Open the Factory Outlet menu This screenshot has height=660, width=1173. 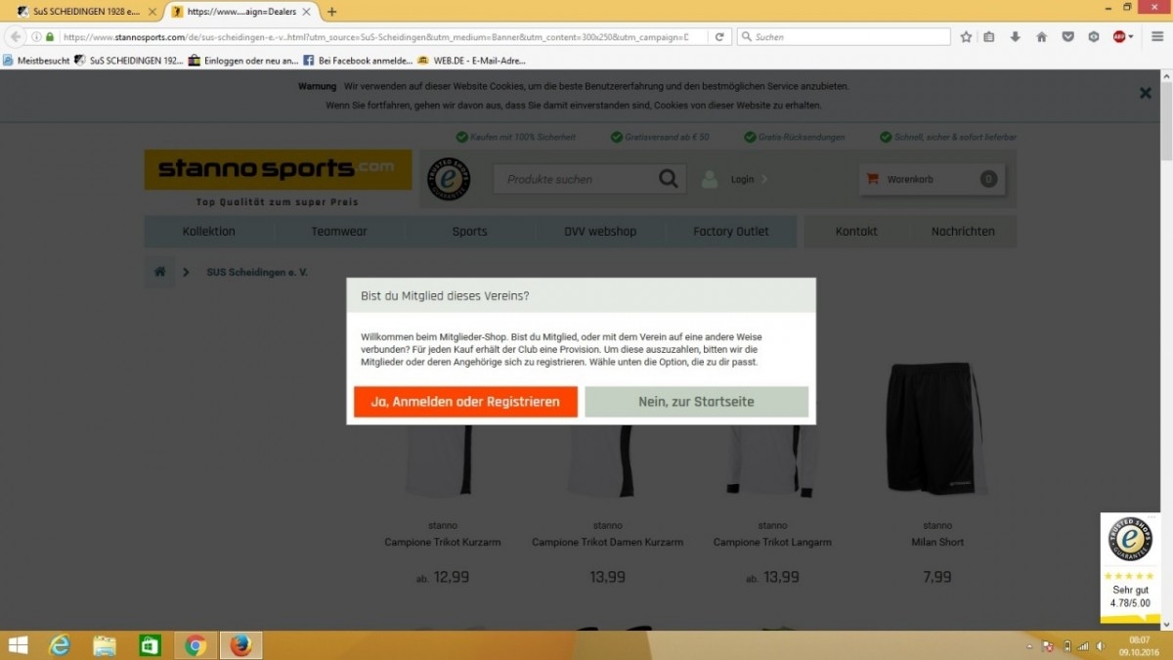[731, 232]
